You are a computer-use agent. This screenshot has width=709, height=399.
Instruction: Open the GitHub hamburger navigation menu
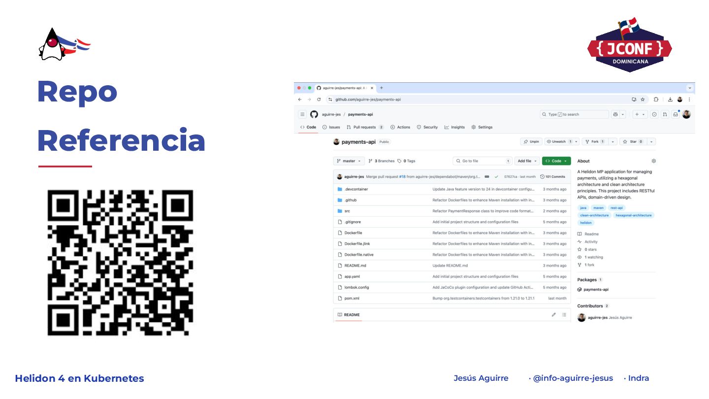(302, 114)
